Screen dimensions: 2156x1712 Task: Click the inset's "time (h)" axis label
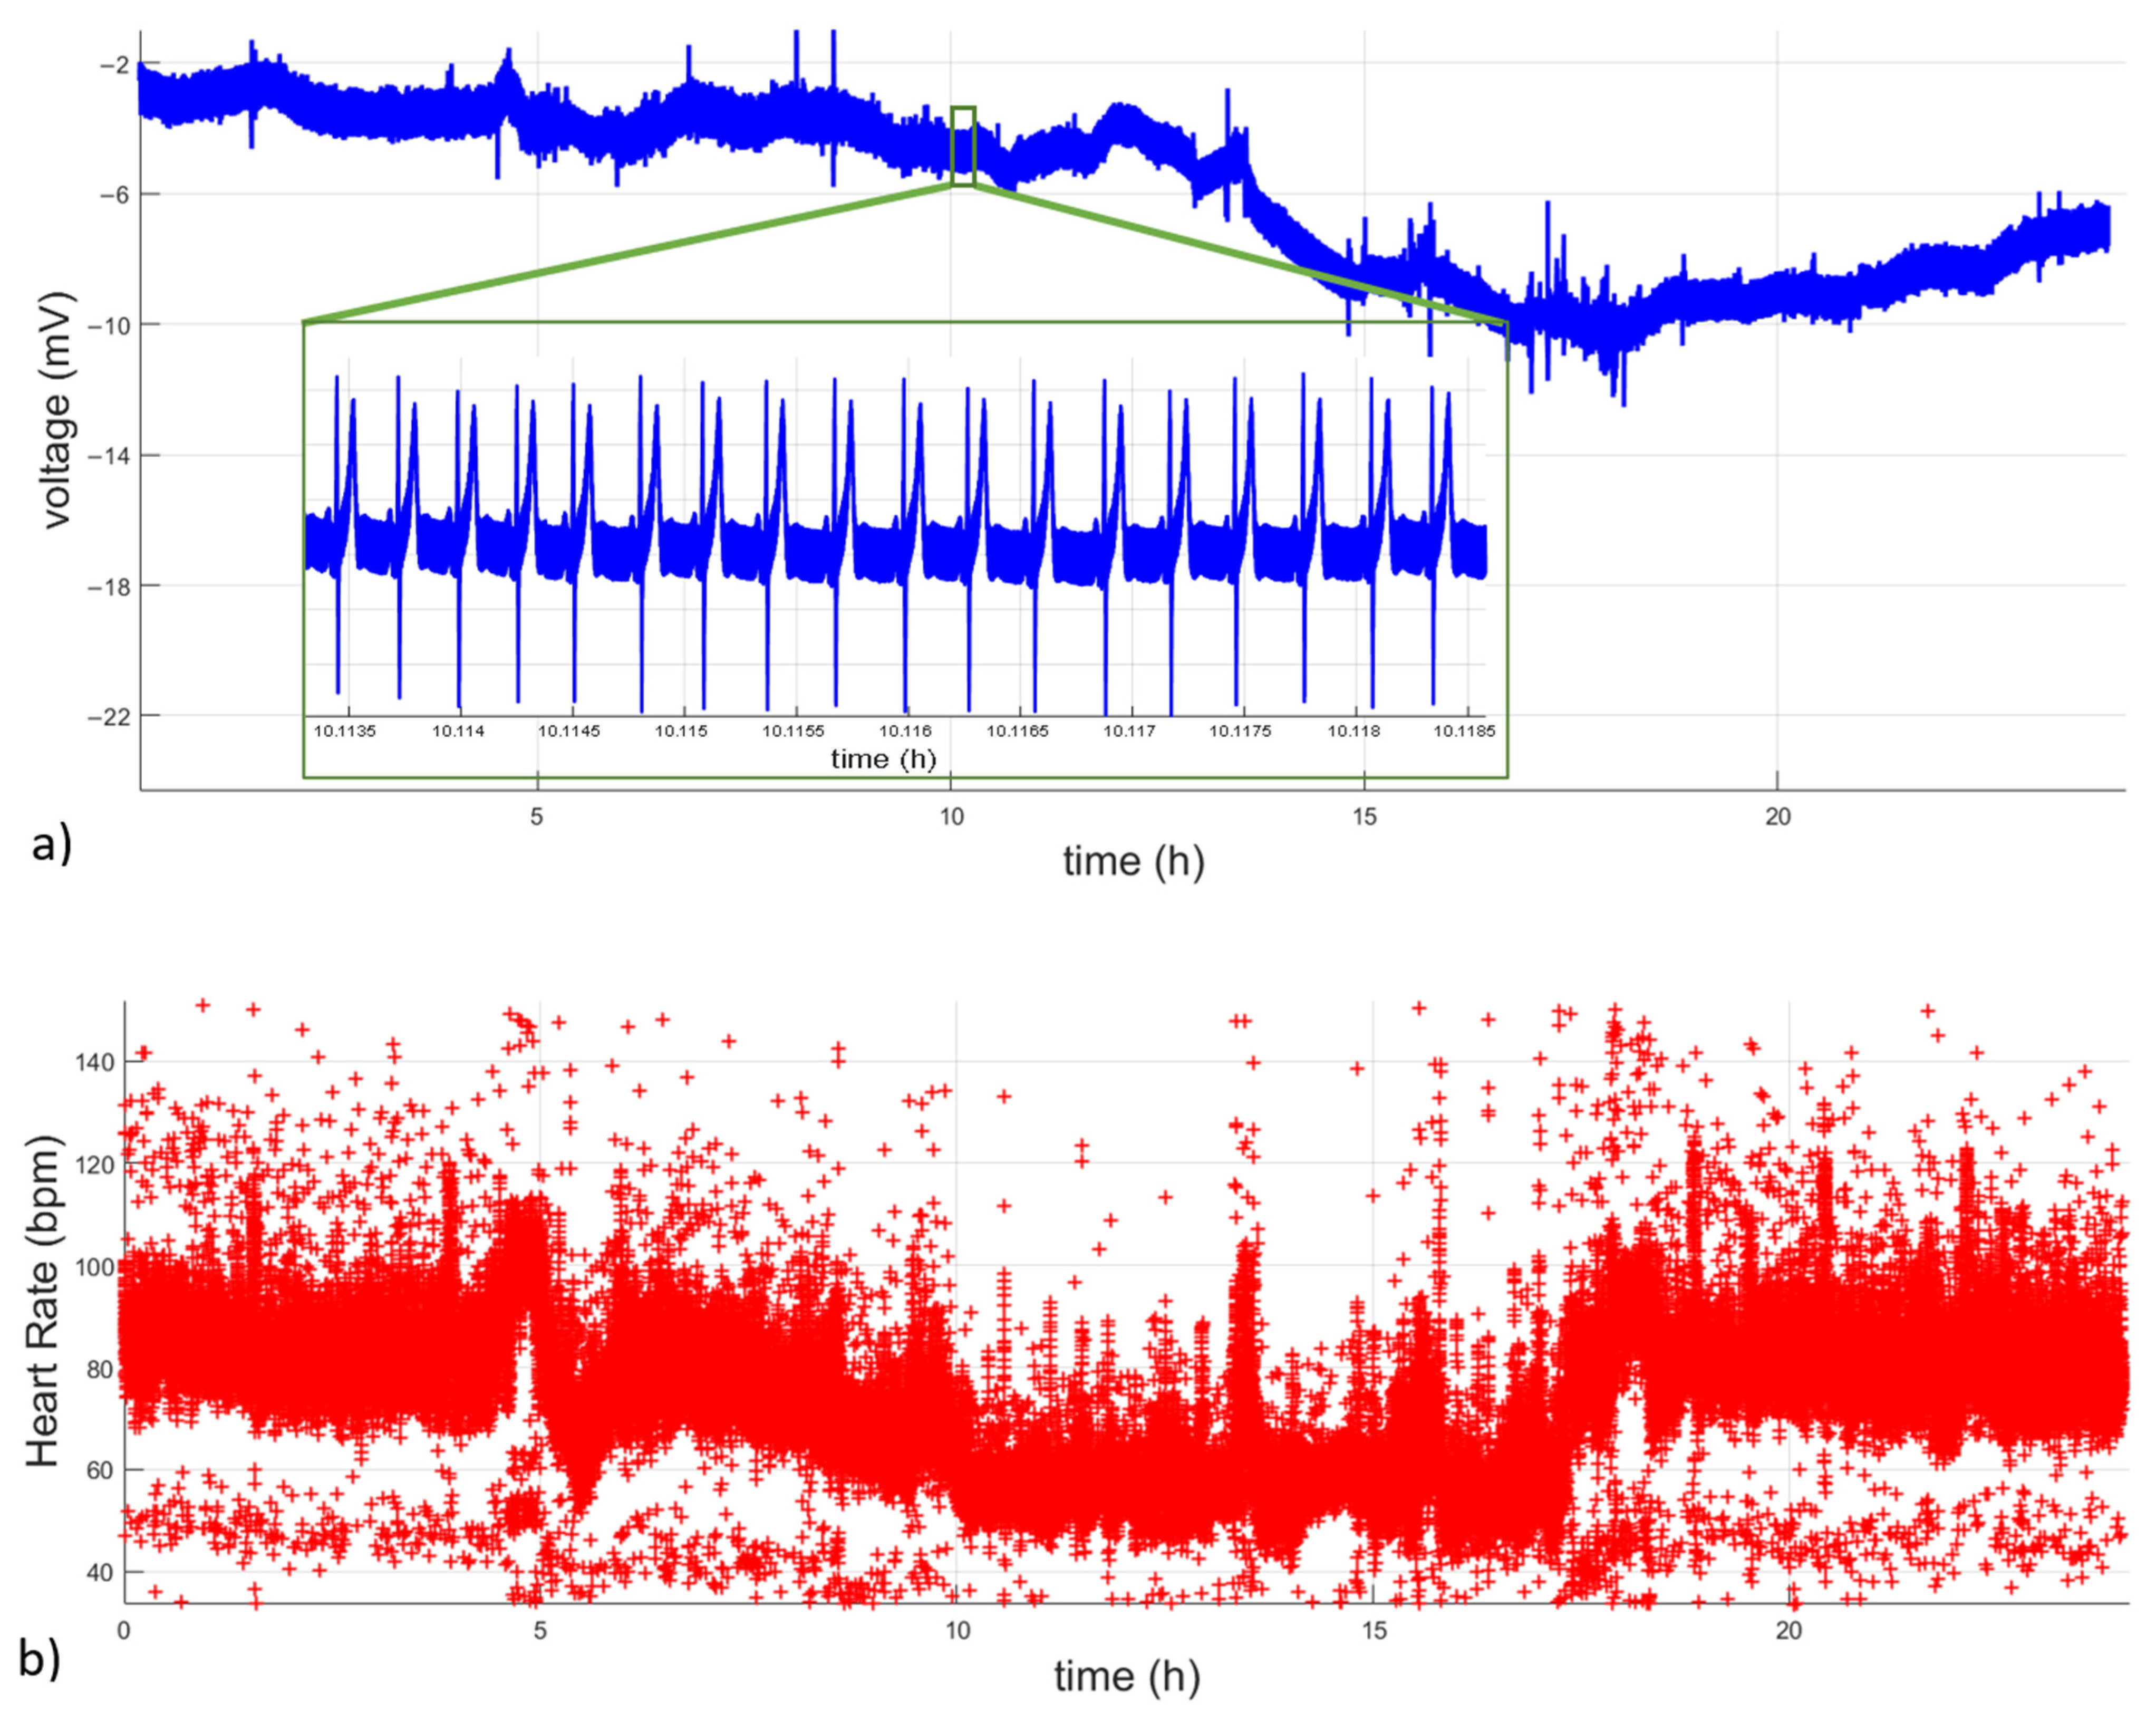pos(883,759)
